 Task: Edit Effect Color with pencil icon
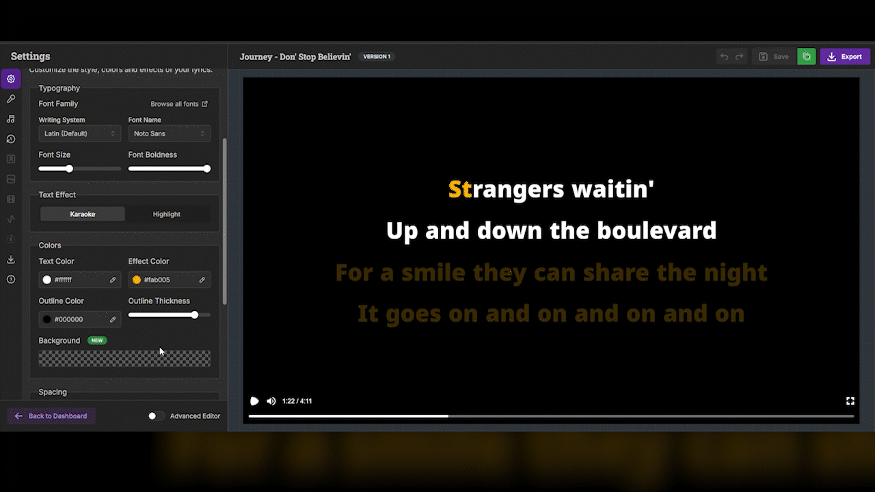[202, 279]
